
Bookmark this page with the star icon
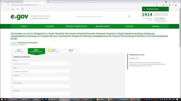click(x=157, y=5)
